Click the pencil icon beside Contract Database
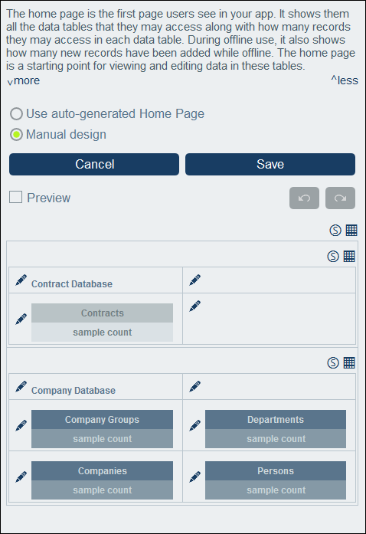Viewport: 366px width, 534px height. click(x=21, y=280)
